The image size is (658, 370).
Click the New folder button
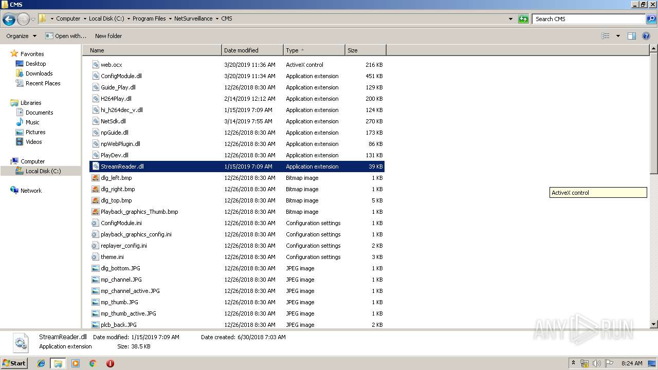pos(108,36)
